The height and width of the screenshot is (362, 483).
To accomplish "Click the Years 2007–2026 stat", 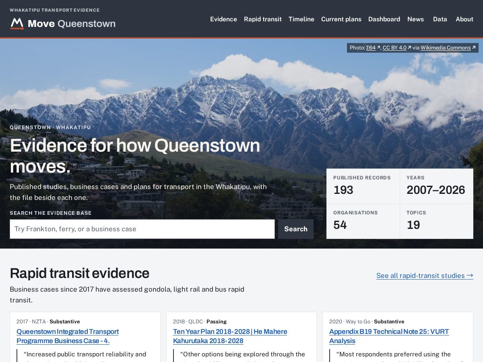I will point(436,186).
